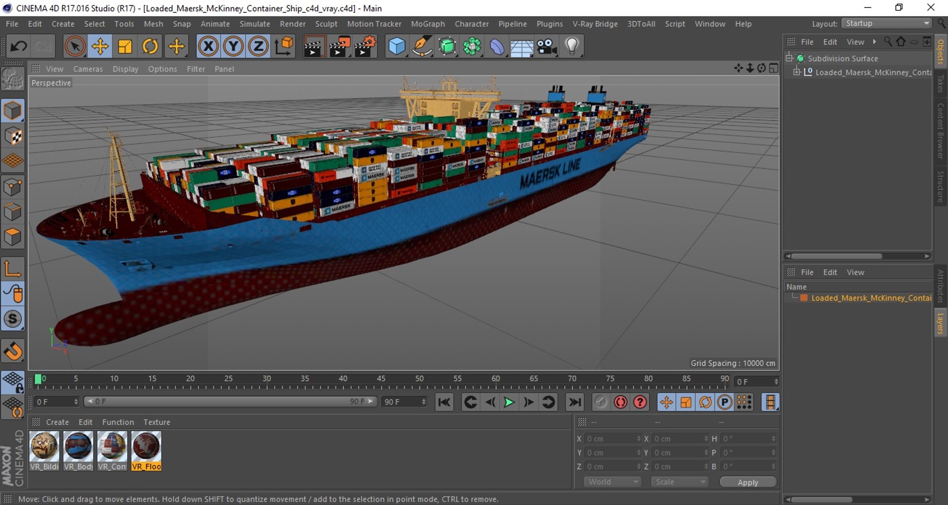Open the Content Browser side tab
The height and width of the screenshot is (505, 948).
tap(941, 131)
